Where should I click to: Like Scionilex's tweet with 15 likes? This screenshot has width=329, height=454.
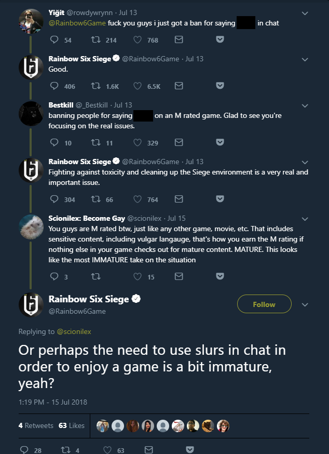138,277
